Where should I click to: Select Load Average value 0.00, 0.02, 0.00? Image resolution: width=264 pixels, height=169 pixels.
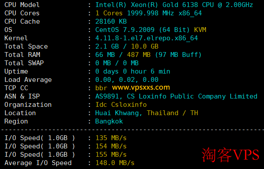click(127, 80)
